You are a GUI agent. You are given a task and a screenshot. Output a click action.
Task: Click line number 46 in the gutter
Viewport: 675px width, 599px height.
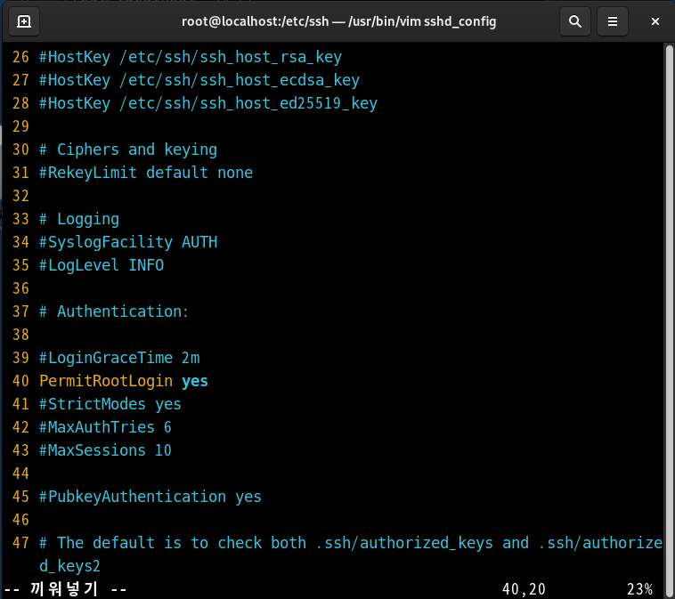[20, 520]
